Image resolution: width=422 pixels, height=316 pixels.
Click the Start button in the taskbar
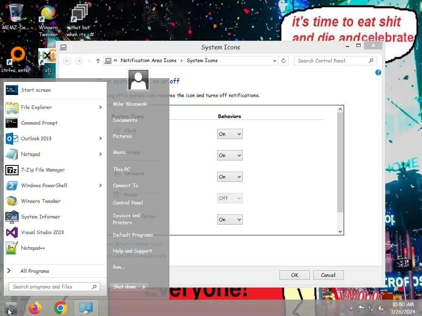11,308
